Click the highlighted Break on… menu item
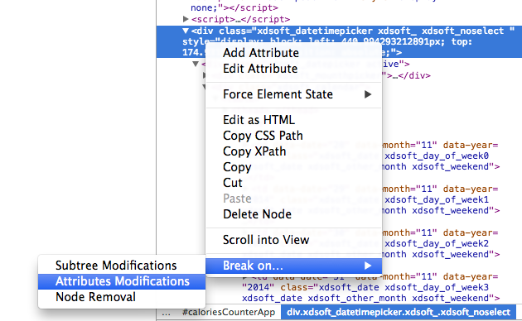522x321 pixels. click(x=293, y=266)
